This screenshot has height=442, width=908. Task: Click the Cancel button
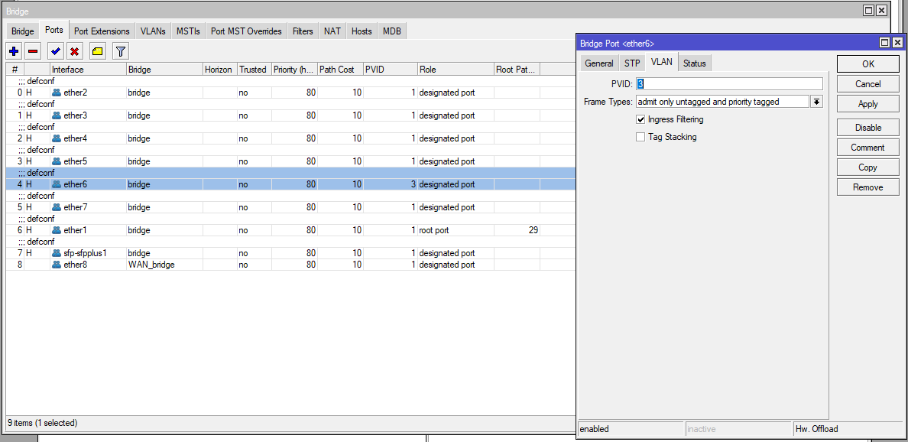coord(868,84)
